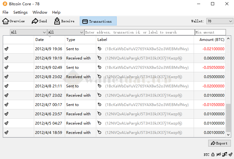This screenshot has width=234, height=159.
Task: Open the File menu
Action: (6, 12)
